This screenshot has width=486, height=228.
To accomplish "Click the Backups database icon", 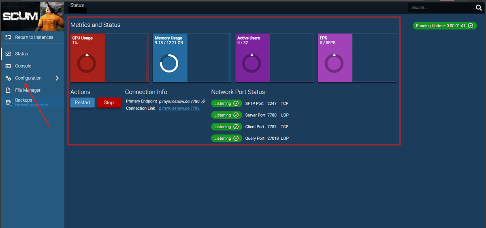I will [x=8, y=103].
